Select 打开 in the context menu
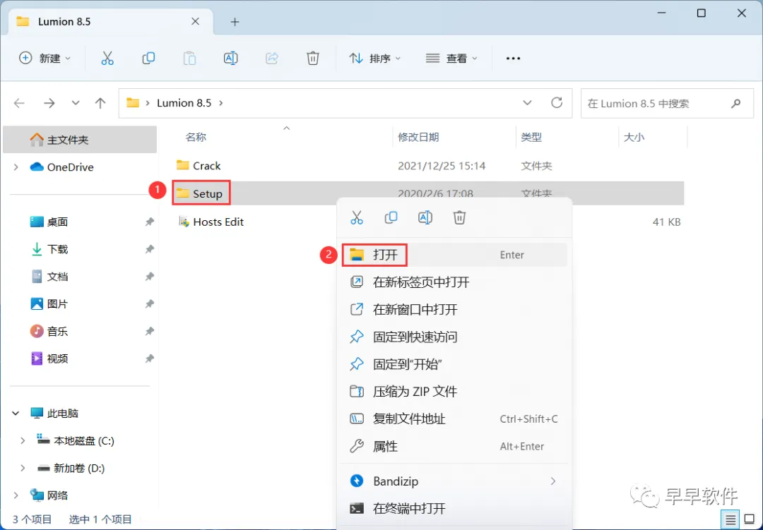763x530 pixels. 454,255
